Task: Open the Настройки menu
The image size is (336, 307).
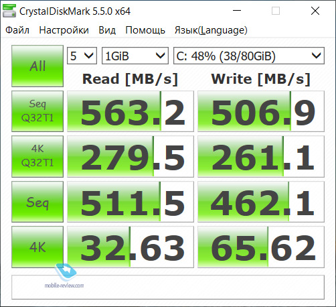Action: (64, 30)
